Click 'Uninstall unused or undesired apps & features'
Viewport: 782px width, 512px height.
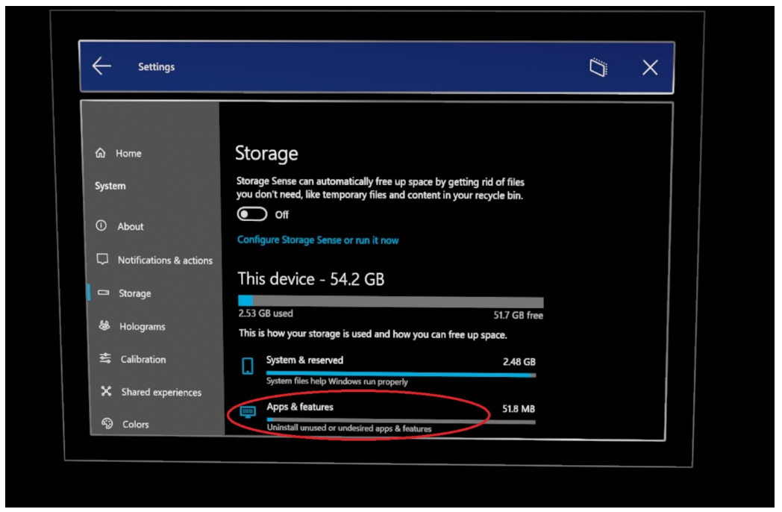pos(349,428)
